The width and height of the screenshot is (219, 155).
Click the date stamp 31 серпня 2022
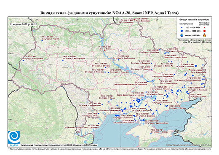tap(23, 24)
